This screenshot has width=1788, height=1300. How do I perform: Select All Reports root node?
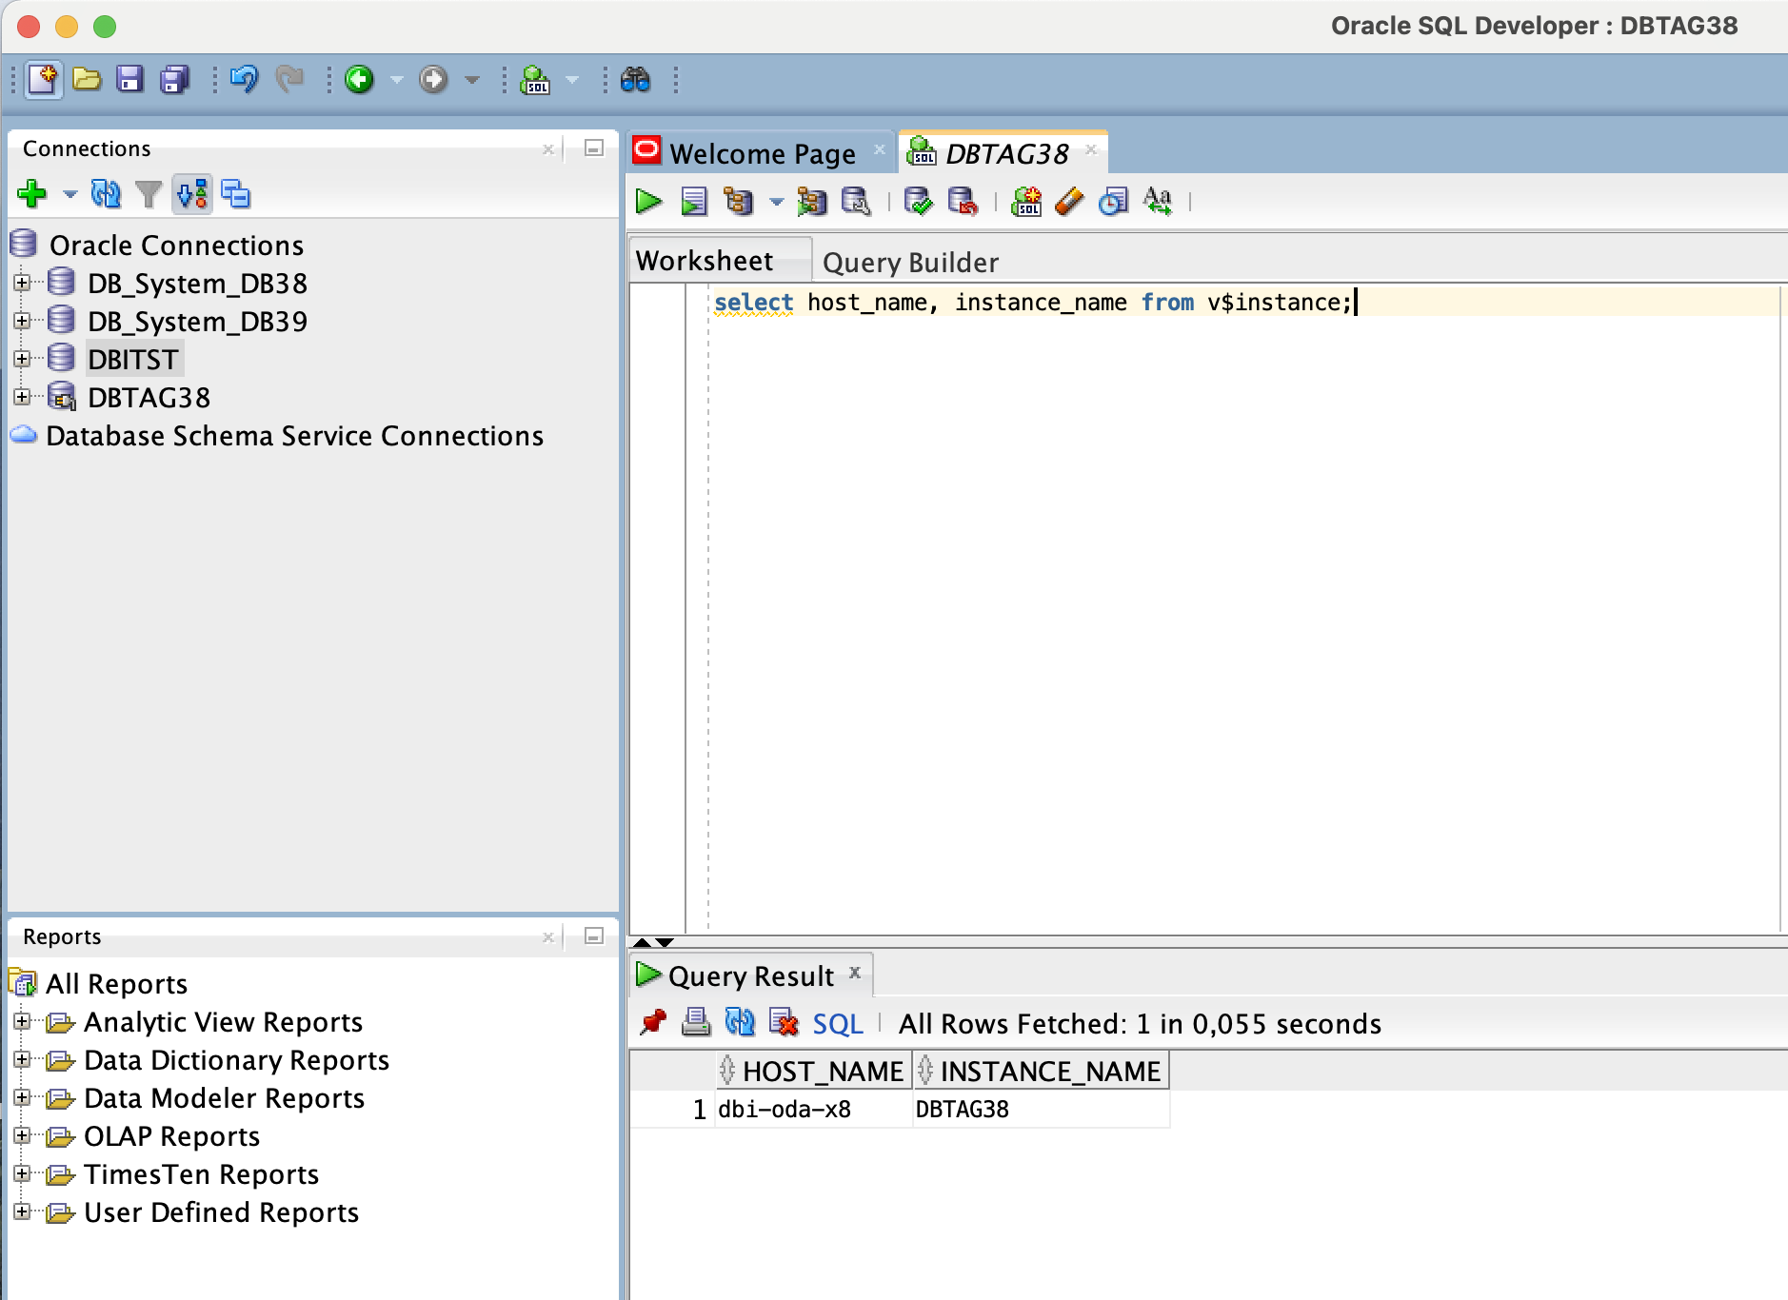click(116, 984)
